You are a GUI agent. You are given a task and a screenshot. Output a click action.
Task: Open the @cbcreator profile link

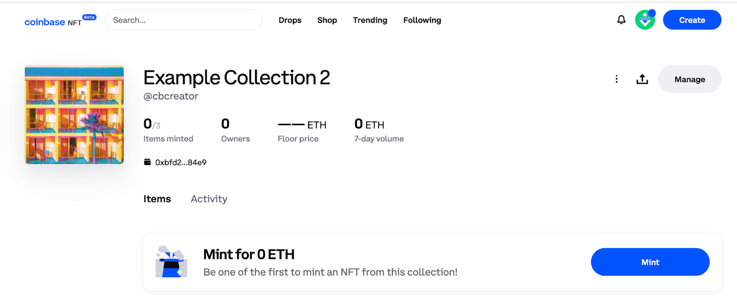[x=171, y=96]
